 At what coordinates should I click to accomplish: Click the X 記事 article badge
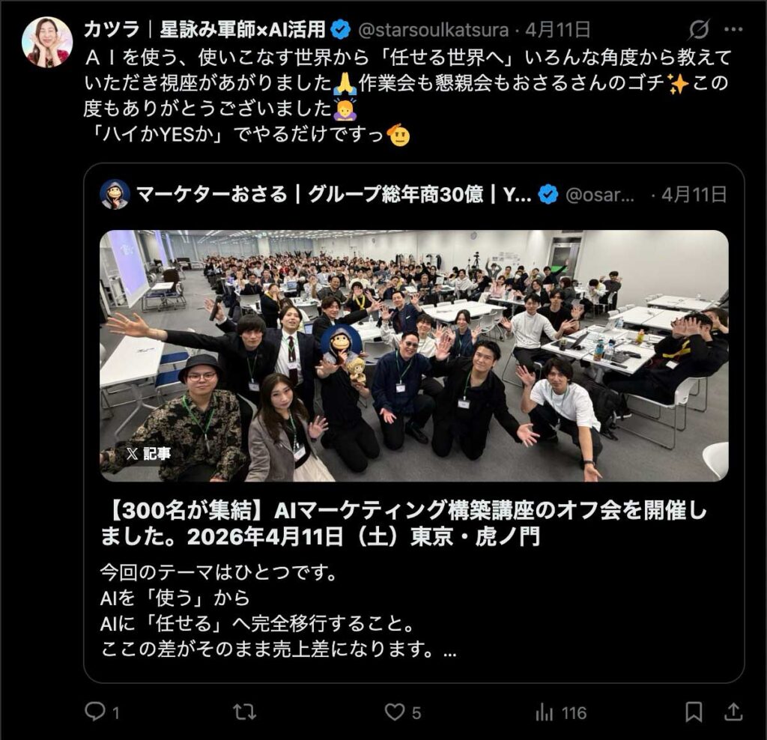click(148, 453)
